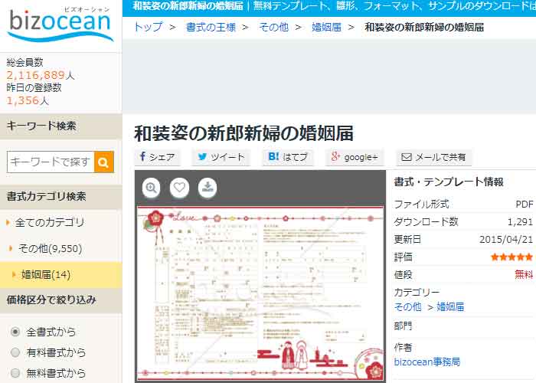
Task: Share via Facebook シェア button
Action: (158, 157)
